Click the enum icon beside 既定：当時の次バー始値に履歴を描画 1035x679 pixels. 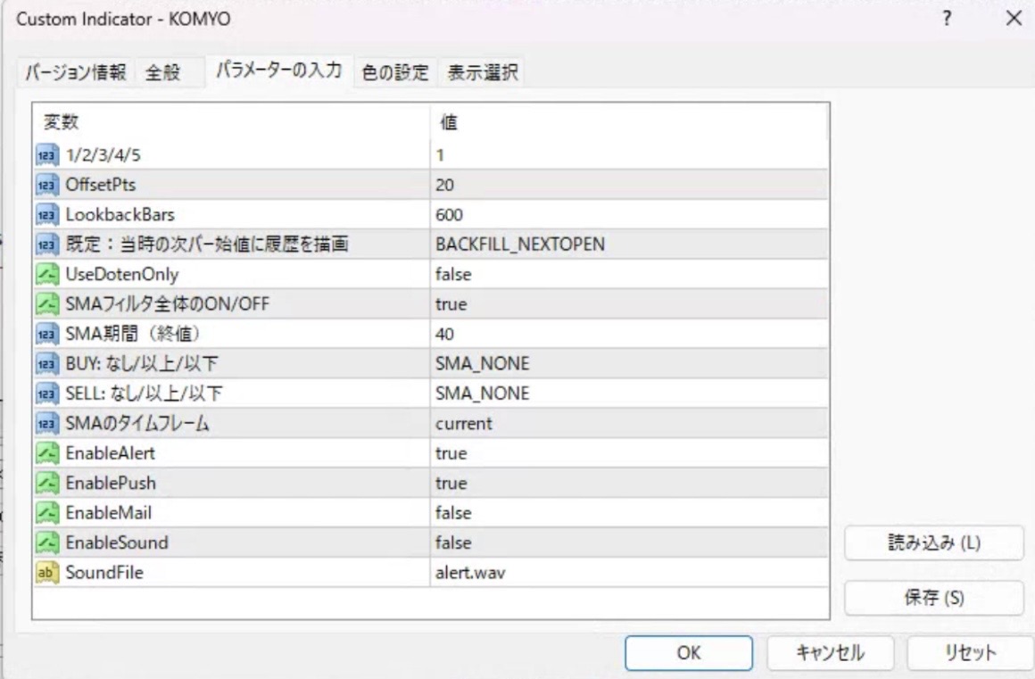pyautogui.click(x=47, y=244)
